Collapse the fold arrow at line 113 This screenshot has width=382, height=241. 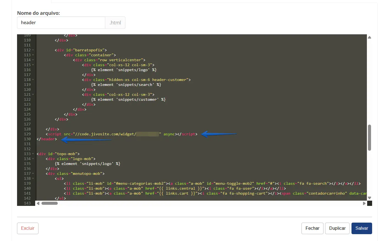coord(33,55)
